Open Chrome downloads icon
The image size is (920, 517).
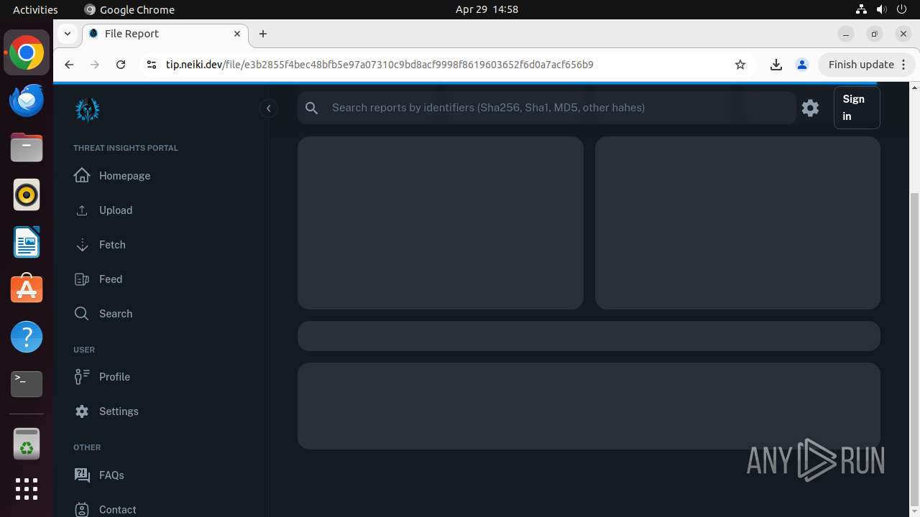click(x=776, y=65)
